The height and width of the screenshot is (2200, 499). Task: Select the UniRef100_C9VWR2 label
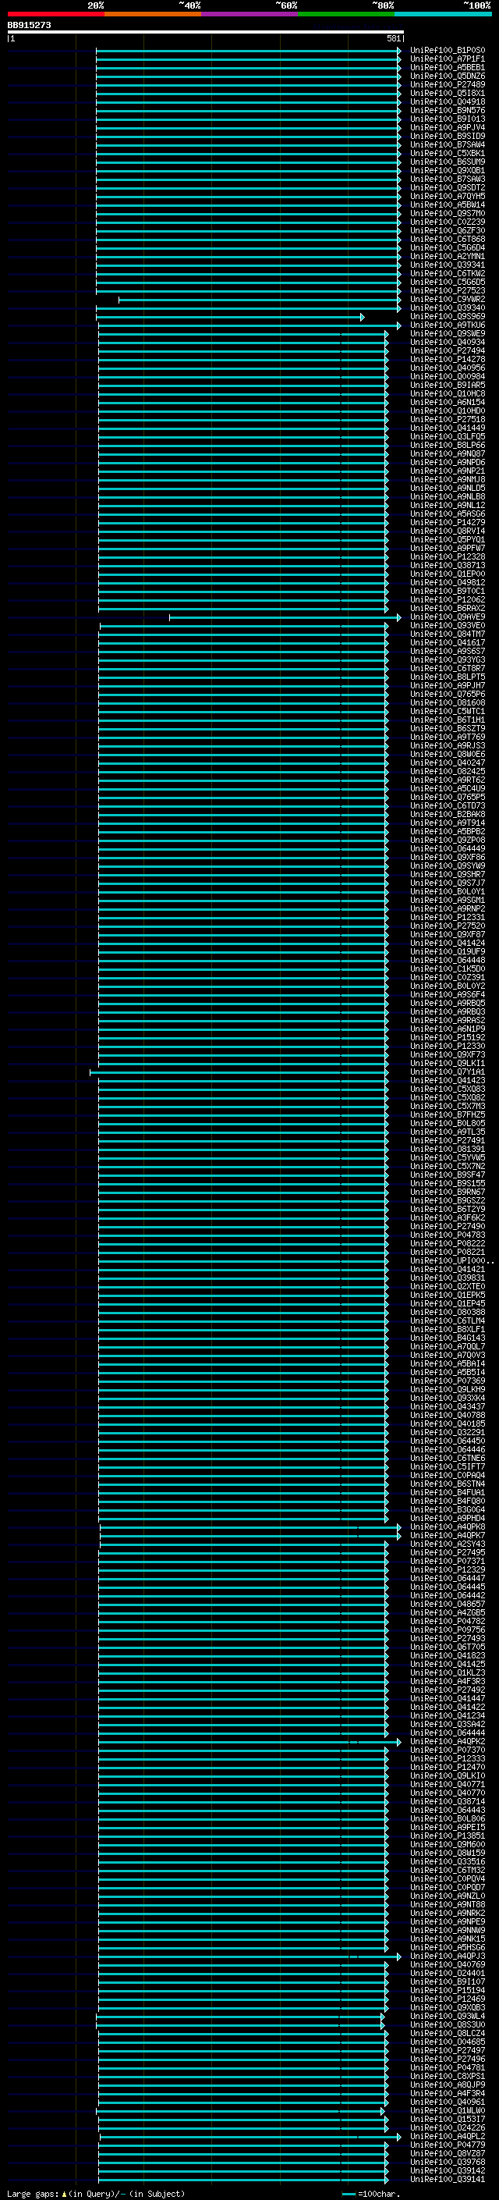(448, 300)
